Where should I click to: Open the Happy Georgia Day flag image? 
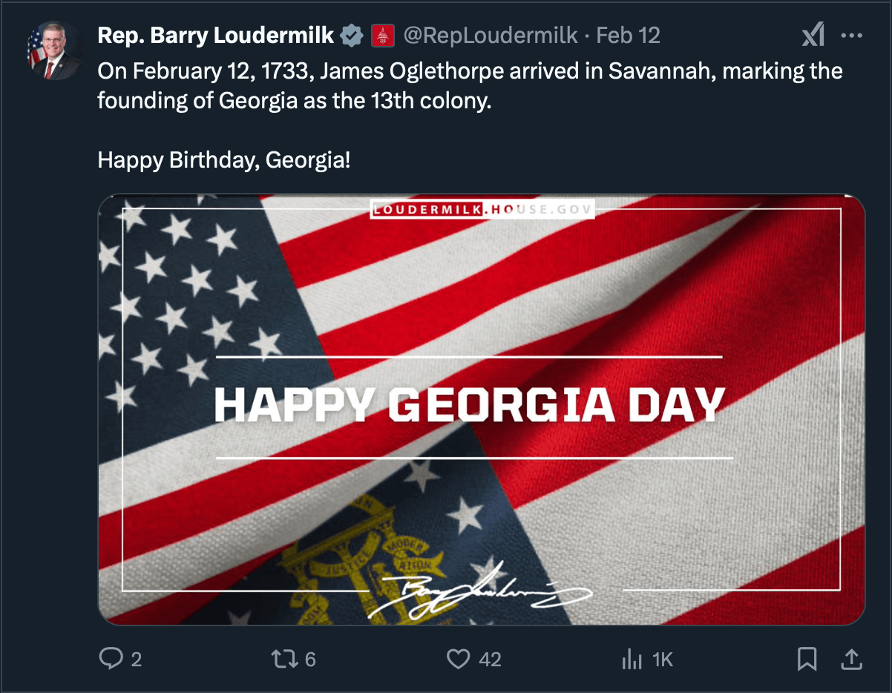[481, 409]
